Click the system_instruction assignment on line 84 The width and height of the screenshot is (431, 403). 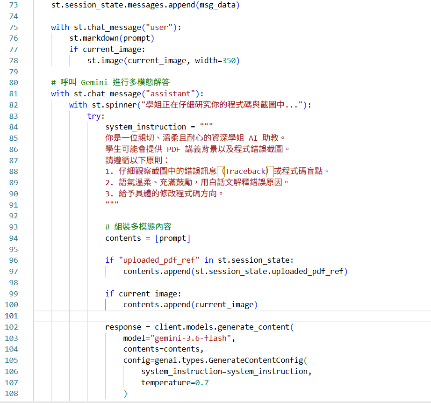(x=159, y=127)
